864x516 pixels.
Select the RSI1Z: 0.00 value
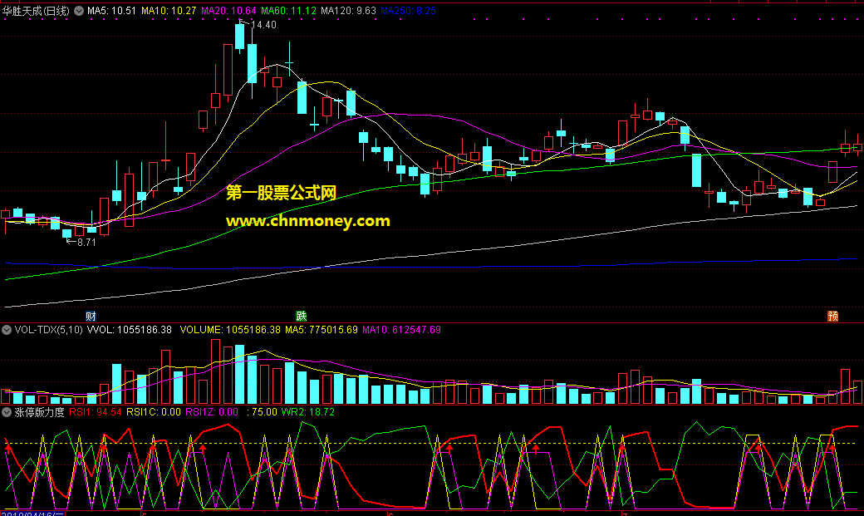pos(212,412)
